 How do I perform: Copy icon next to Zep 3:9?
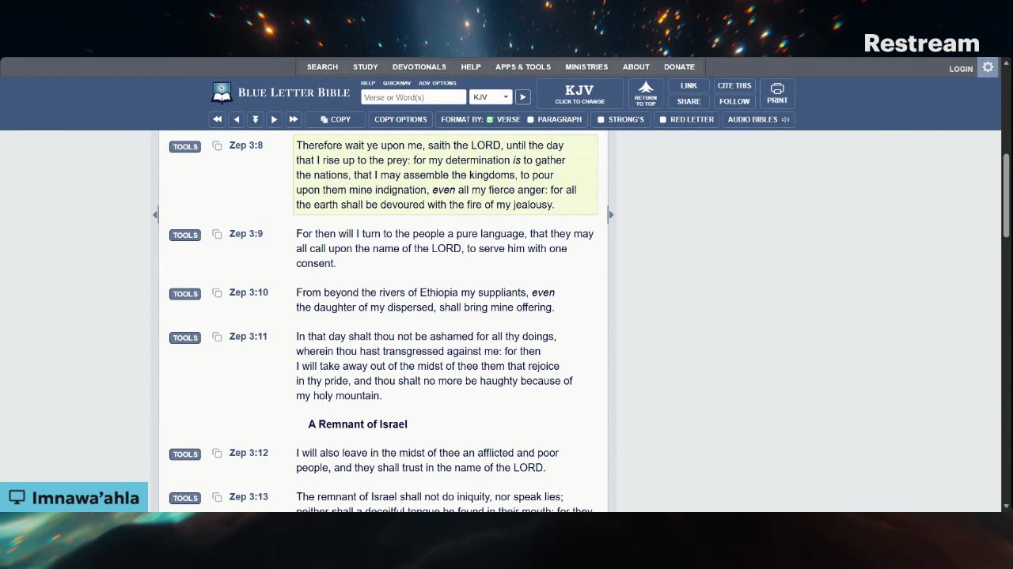pos(217,235)
